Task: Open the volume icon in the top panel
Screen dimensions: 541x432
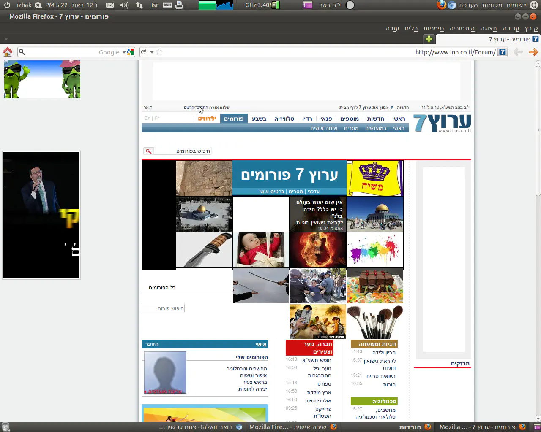Action: (124, 5)
